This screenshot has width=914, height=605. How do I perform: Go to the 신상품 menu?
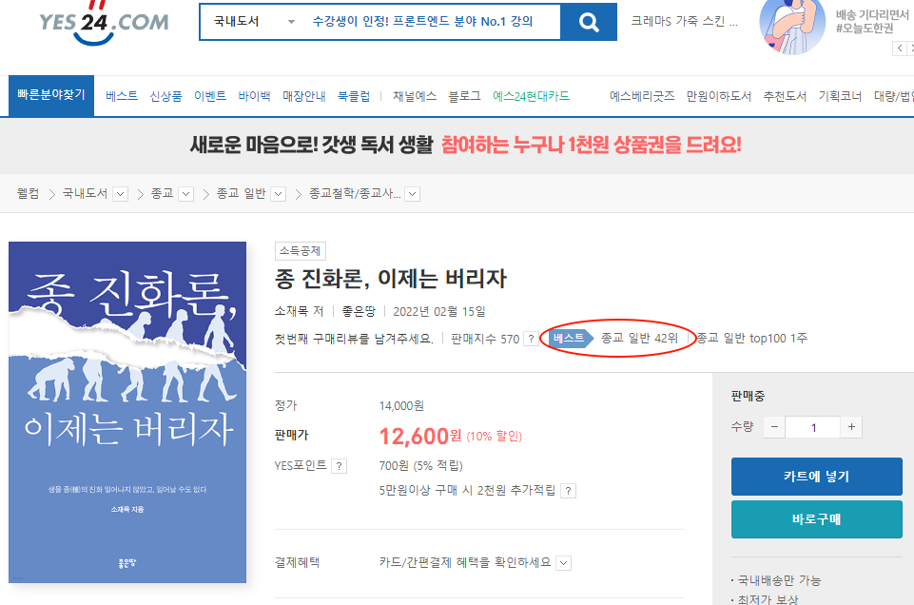pos(166,96)
